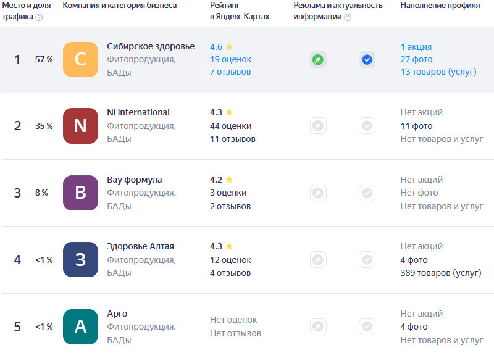Click the teal 'А' logo of Арго
The height and width of the screenshot is (358, 494).
click(81, 327)
